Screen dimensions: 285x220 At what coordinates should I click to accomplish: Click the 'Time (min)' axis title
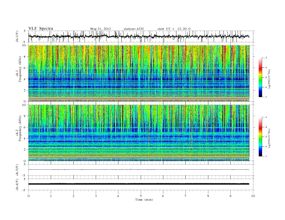point(144,200)
